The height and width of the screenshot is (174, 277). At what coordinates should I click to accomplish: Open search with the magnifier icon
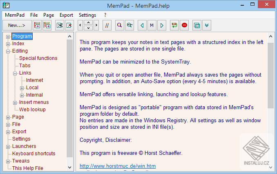pyautogui.click(x=120, y=25)
